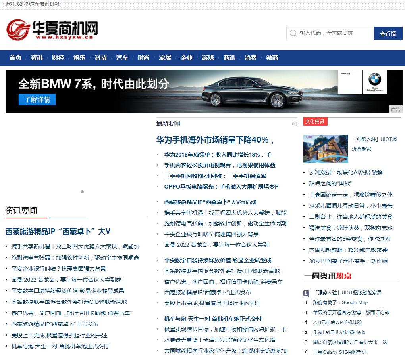This screenshot has width=405, height=355.
Task: Click 了解详情 button in BMW banner
Action: (x=37, y=99)
